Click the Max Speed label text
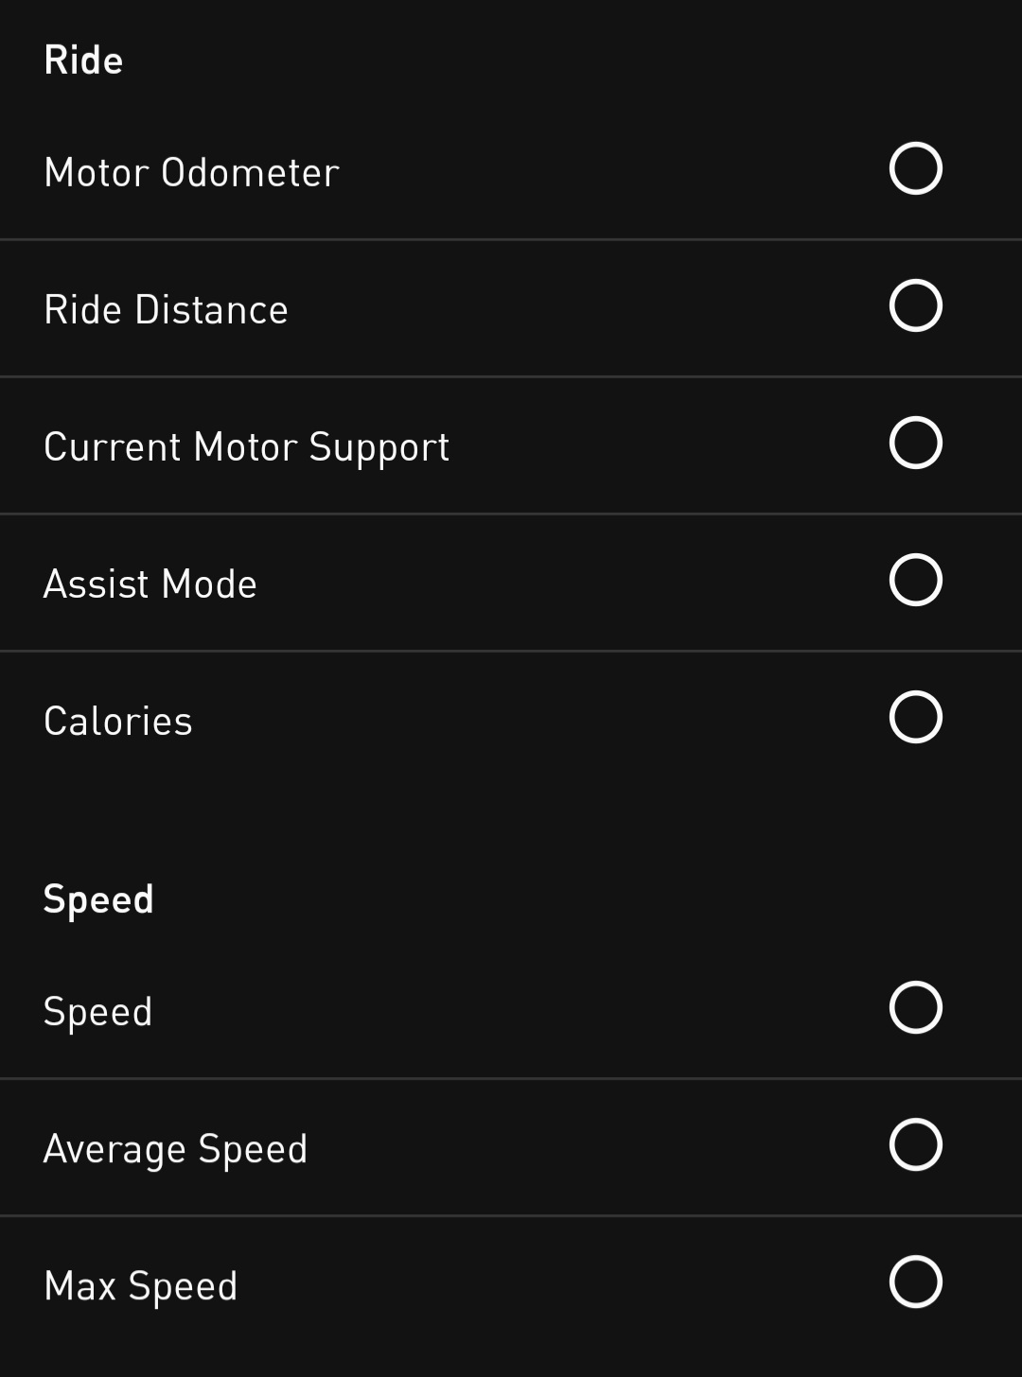Screen dimensions: 1022x1377 pos(140,1285)
